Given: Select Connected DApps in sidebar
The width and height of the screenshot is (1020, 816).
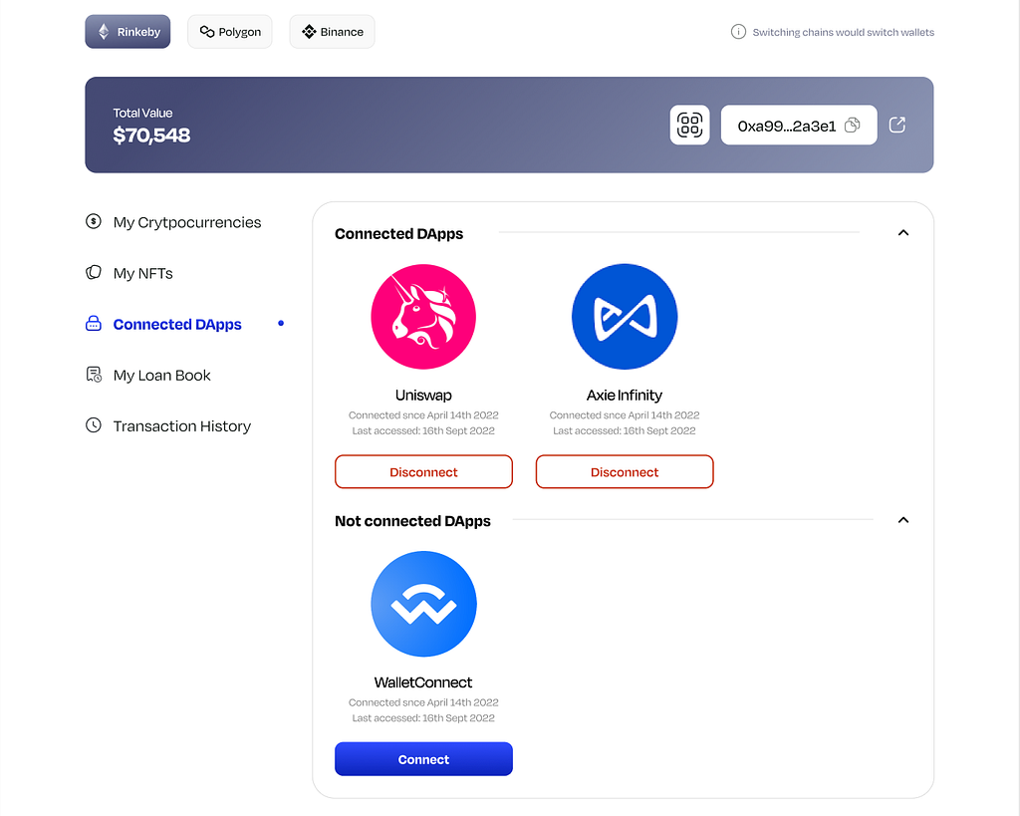Looking at the screenshot, I should click(x=164, y=324).
